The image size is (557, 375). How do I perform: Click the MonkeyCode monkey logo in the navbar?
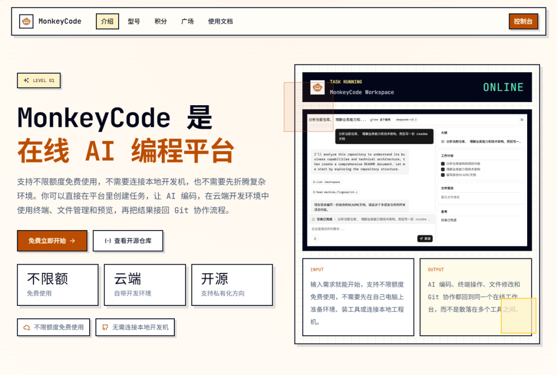pyautogui.click(x=25, y=21)
